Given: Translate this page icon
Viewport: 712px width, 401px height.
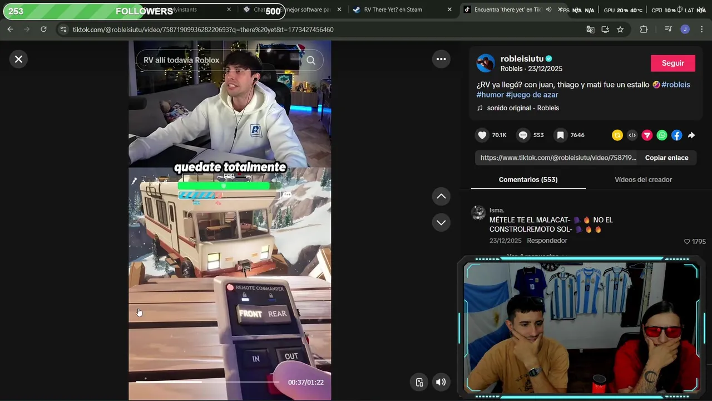Looking at the screenshot, I should click(590, 30).
